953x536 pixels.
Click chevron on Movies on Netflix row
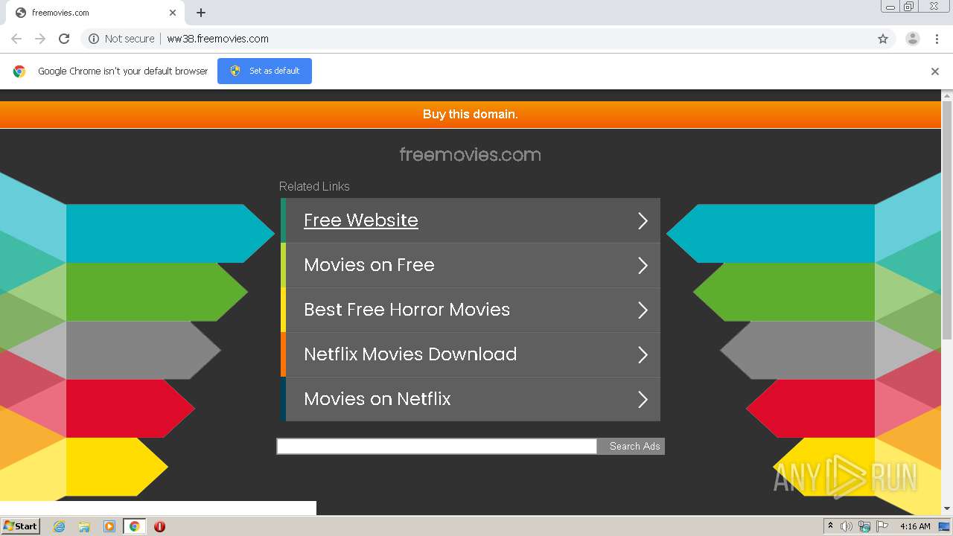(x=643, y=399)
